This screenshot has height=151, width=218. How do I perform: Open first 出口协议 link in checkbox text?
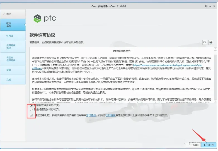click(x=91, y=115)
